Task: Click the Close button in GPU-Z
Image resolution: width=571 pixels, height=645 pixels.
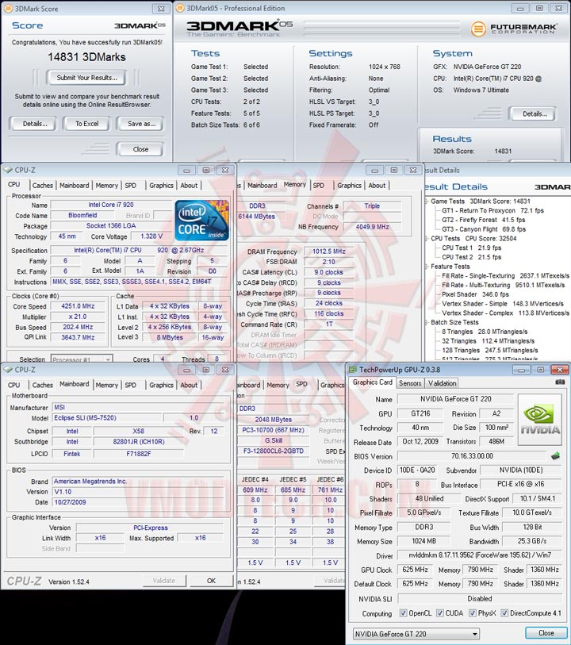Action: (546, 632)
